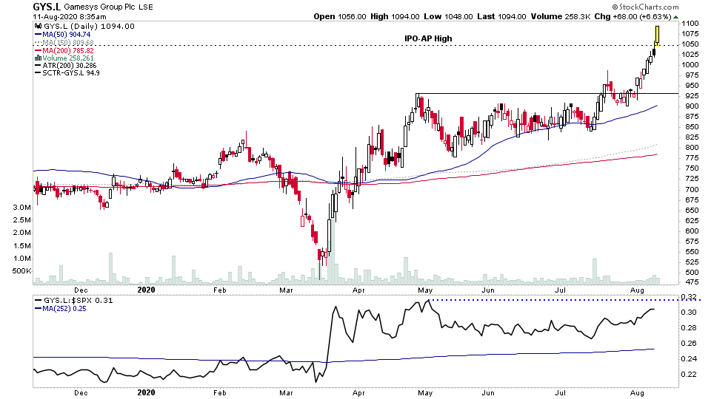Click the yellow highlighted latest candlestick

(x=657, y=35)
